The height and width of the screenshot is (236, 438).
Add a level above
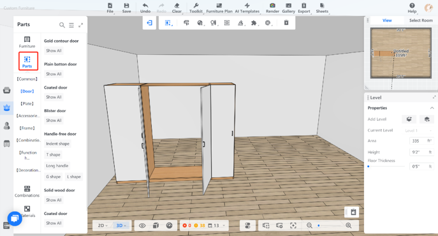point(409,119)
